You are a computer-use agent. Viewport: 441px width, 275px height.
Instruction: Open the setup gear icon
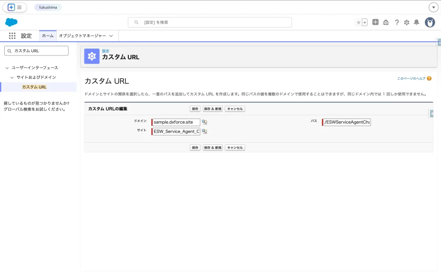point(407,22)
